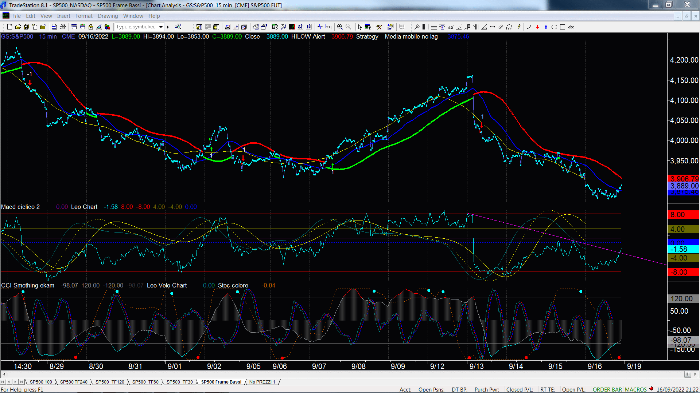Click the MACROS status button
The width and height of the screenshot is (700, 393).
click(636, 390)
